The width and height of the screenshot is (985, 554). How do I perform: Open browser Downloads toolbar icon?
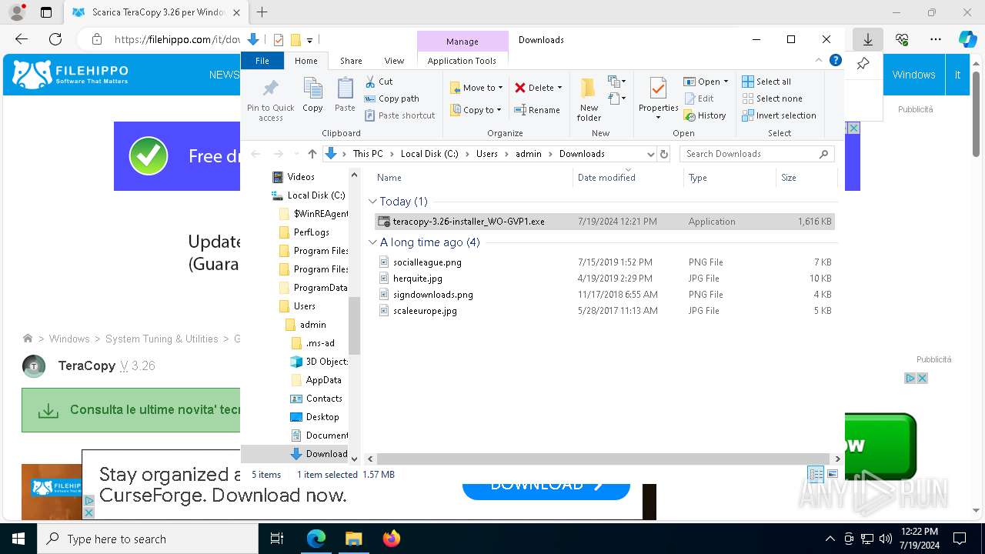pyautogui.click(x=867, y=39)
